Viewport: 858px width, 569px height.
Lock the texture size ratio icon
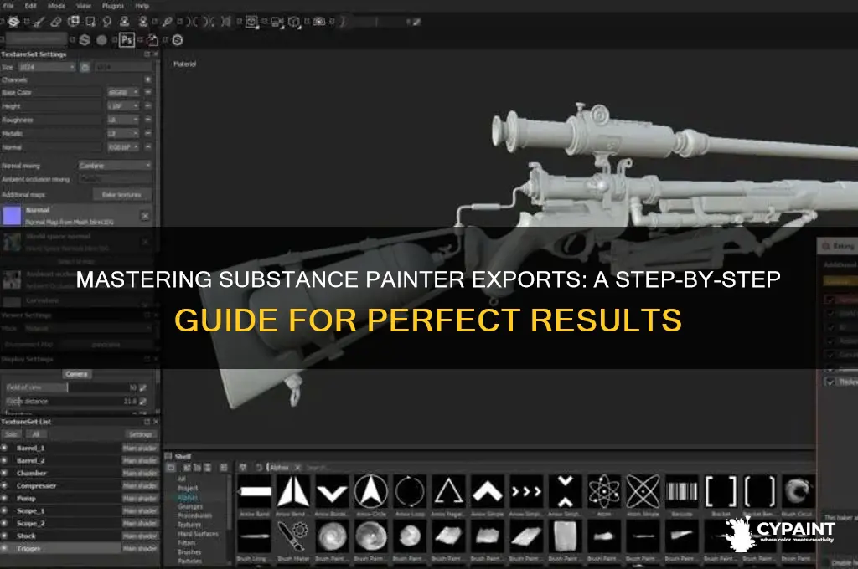(x=85, y=67)
